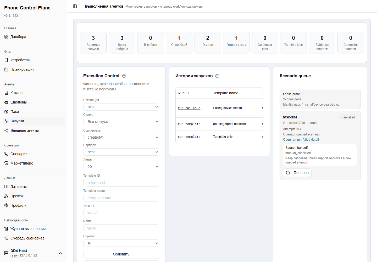This screenshot has width=377, height=262.
Task: Click the Датасеты table icon
Action: 6,187
